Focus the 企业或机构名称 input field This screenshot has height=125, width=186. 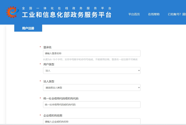[x=92, y=121]
